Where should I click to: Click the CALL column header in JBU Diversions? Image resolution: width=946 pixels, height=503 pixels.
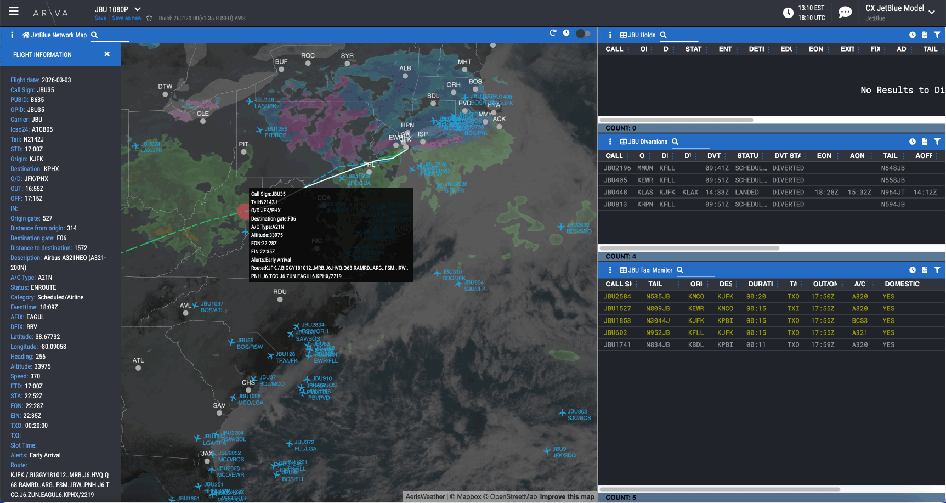click(614, 156)
